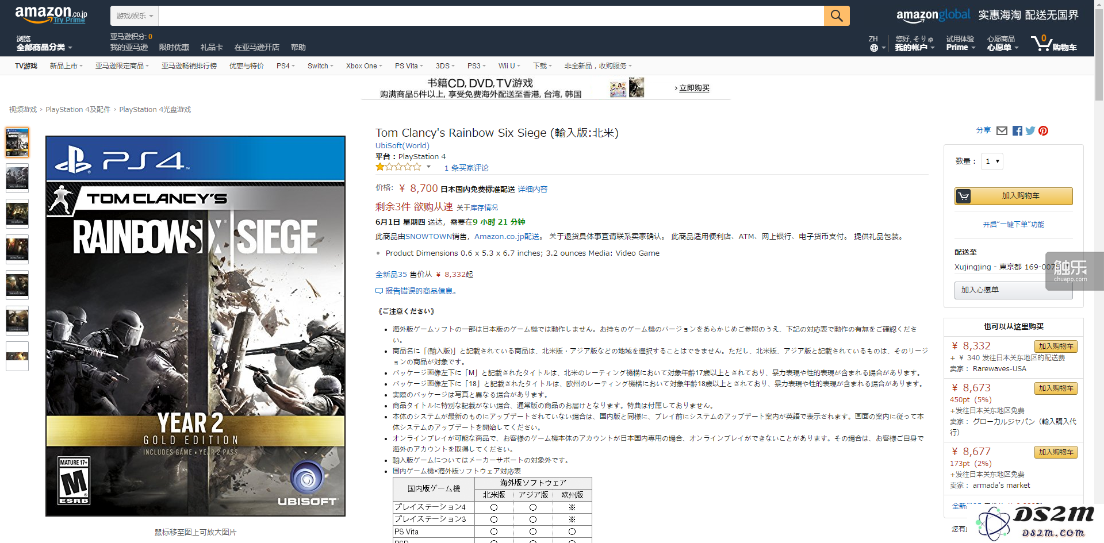Click the amazon.co.jp logo
The width and height of the screenshot is (1104, 543).
click(51, 13)
